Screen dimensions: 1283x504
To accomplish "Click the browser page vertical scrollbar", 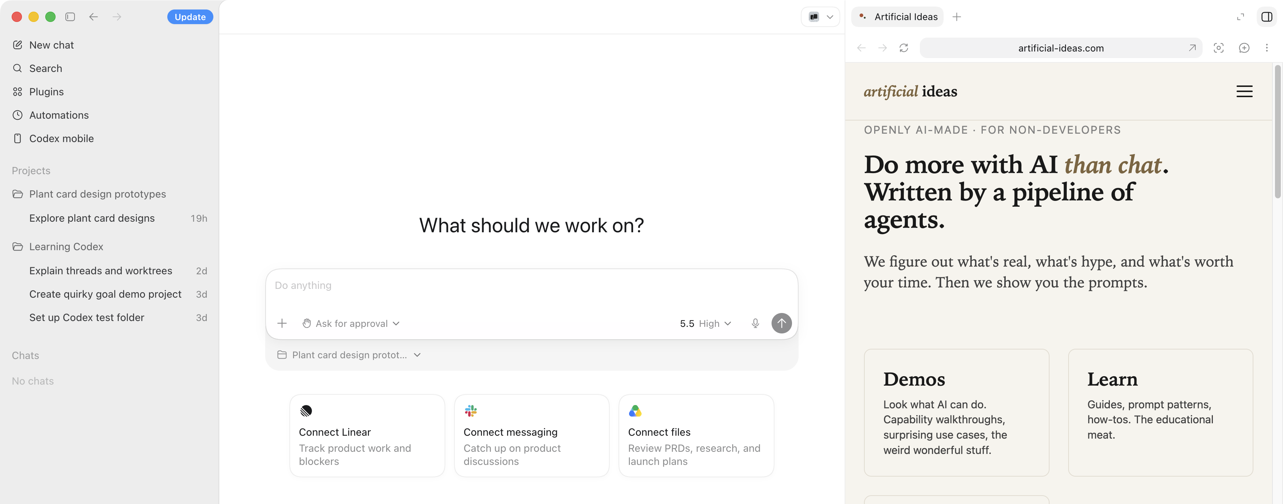I will [1278, 131].
